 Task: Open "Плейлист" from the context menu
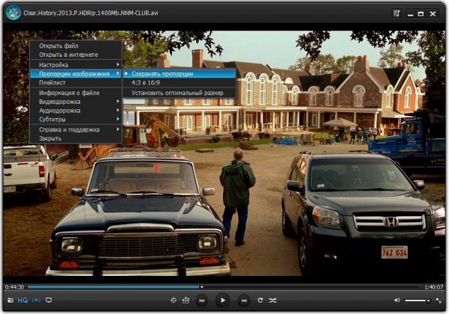point(76,83)
